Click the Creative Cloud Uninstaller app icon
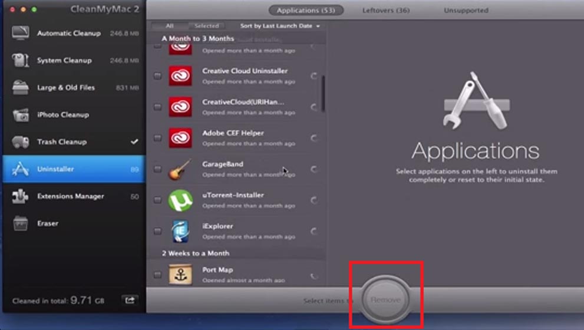The height and width of the screenshot is (330, 584). [x=180, y=76]
